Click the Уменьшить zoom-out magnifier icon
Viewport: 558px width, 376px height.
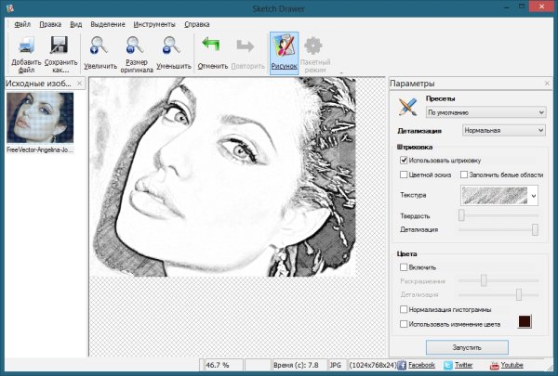[x=172, y=46]
